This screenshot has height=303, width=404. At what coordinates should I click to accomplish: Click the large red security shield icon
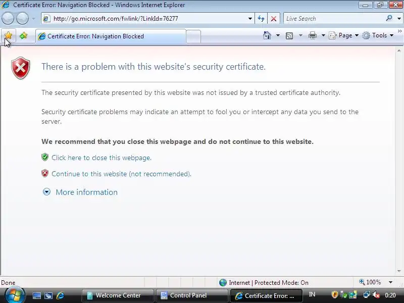tap(21, 68)
